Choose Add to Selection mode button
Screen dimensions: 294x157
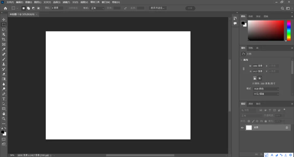click(x=28, y=8)
